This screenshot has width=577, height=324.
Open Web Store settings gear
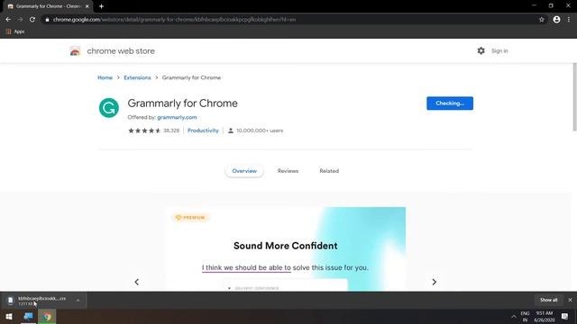481,50
